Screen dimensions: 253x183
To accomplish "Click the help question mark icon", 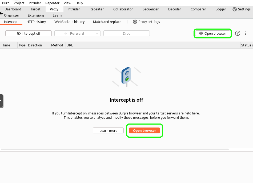I will point(238,33).
